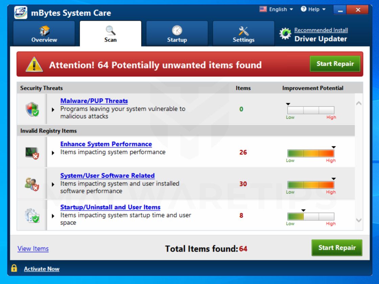Viewport: 379px width, 284px height.
Task: Click the Activate Now link
Action: (42, 269)
